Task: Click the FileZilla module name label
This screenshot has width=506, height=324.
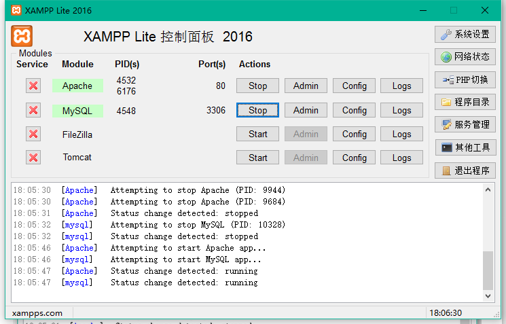Action: pos(77,134)
